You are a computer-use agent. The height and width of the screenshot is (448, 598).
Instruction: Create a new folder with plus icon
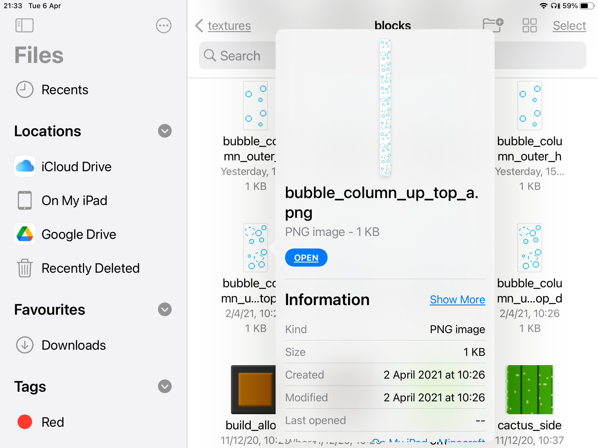[493, 25]
